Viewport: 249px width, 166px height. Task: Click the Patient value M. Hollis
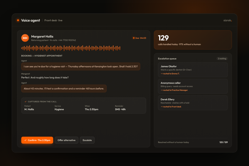pos(29,109)
